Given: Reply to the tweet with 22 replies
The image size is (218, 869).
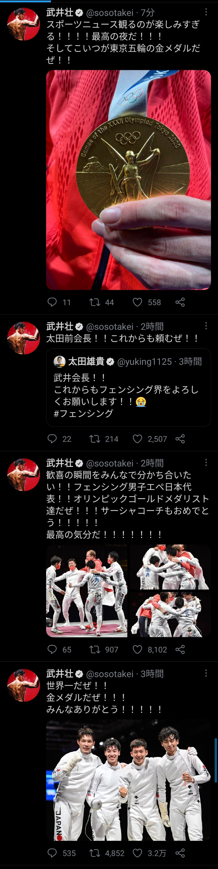Looking at the screenshot, I should point(52,439).
